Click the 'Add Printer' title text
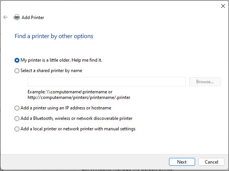 (33, 17)
